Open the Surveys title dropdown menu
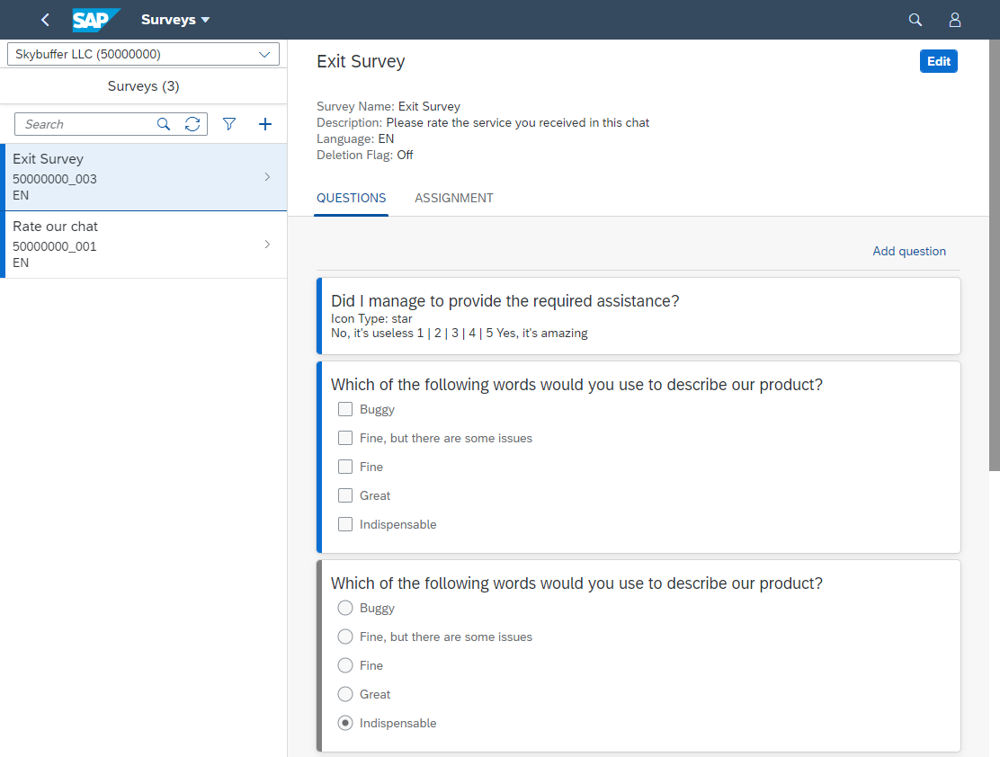Viewport: 1000px width, 757px height. point(175,20)
